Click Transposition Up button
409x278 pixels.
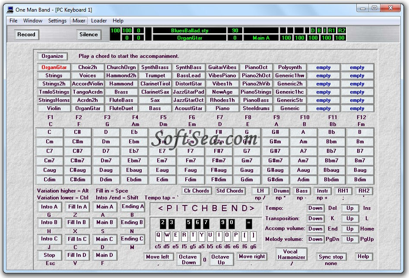(x=350, y=218)
